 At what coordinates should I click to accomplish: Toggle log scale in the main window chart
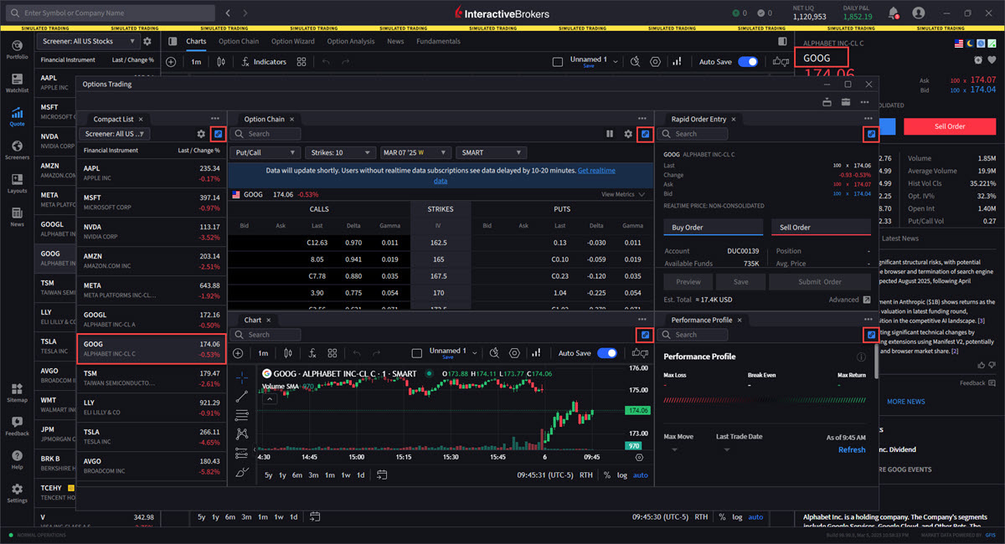tap(737, 517)
